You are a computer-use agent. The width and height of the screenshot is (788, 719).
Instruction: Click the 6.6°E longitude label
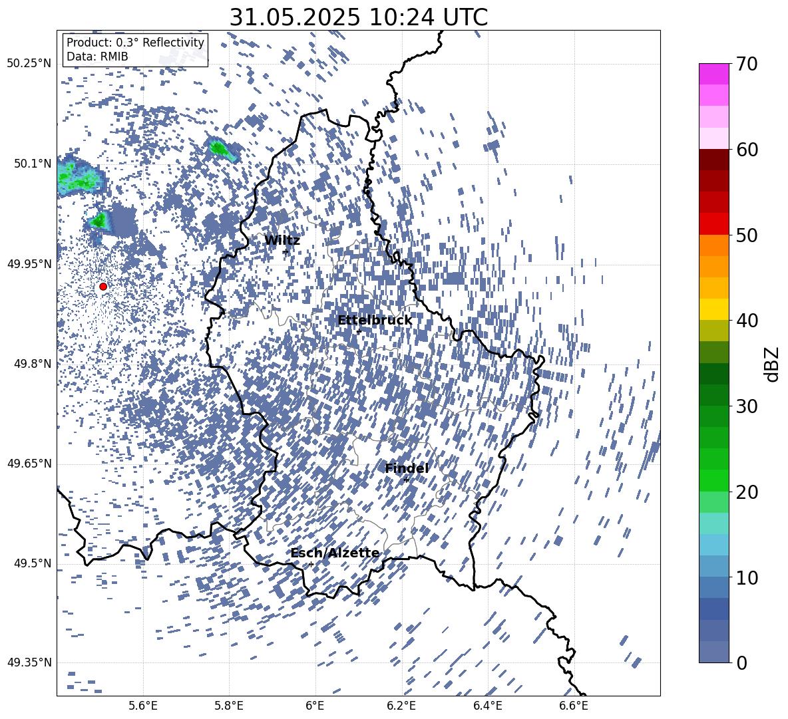click(574, 706)
